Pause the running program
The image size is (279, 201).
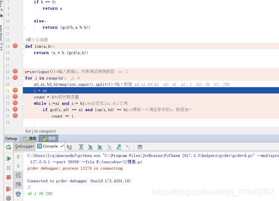coord(9,168)
